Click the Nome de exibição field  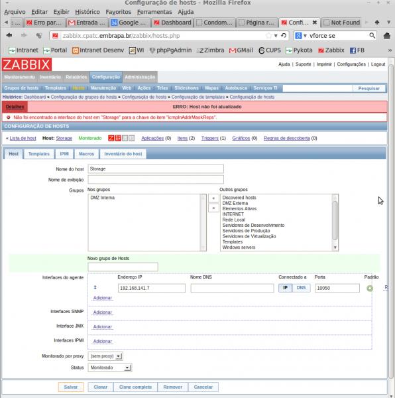[156, 180]
